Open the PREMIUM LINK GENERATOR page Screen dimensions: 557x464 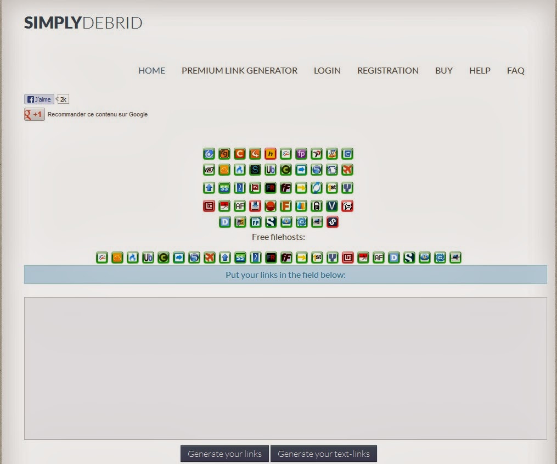(x=239, y=70)
